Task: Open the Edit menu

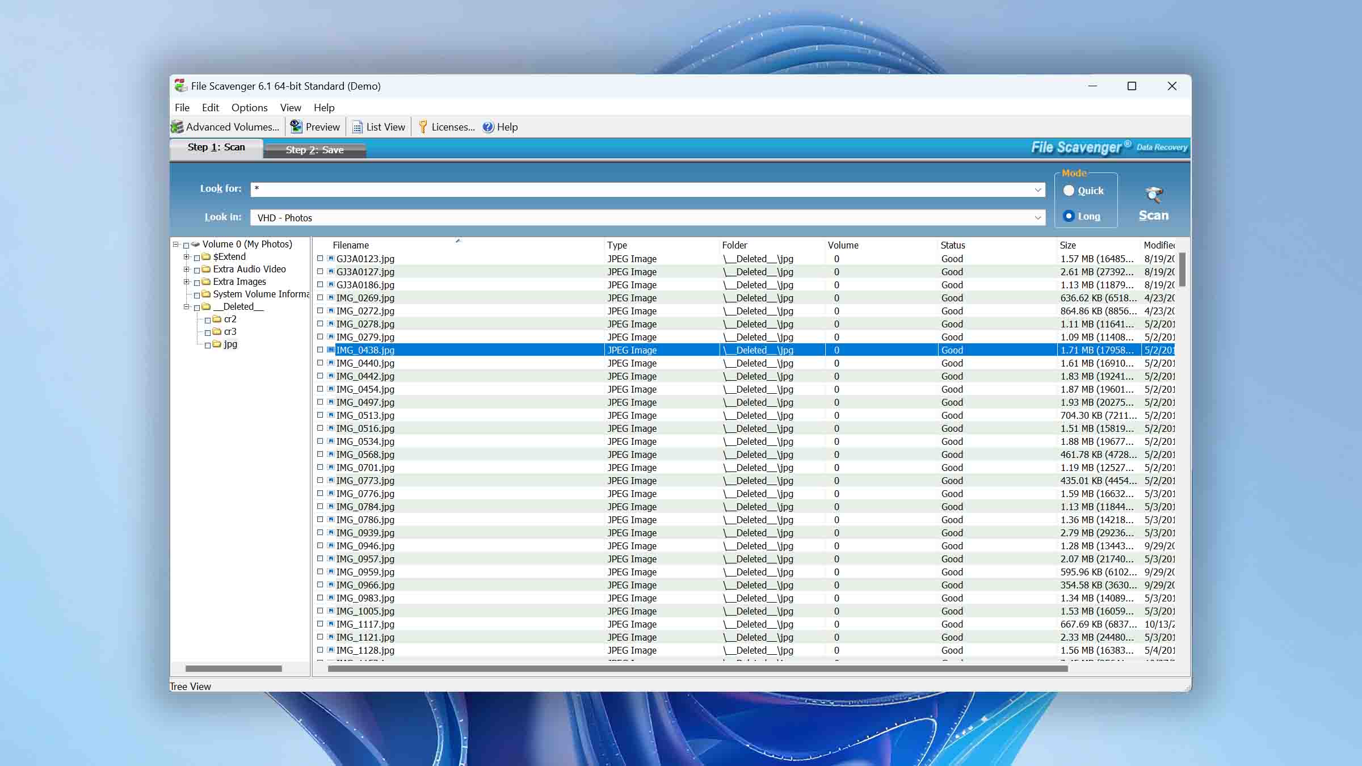Action: point(210,108)
